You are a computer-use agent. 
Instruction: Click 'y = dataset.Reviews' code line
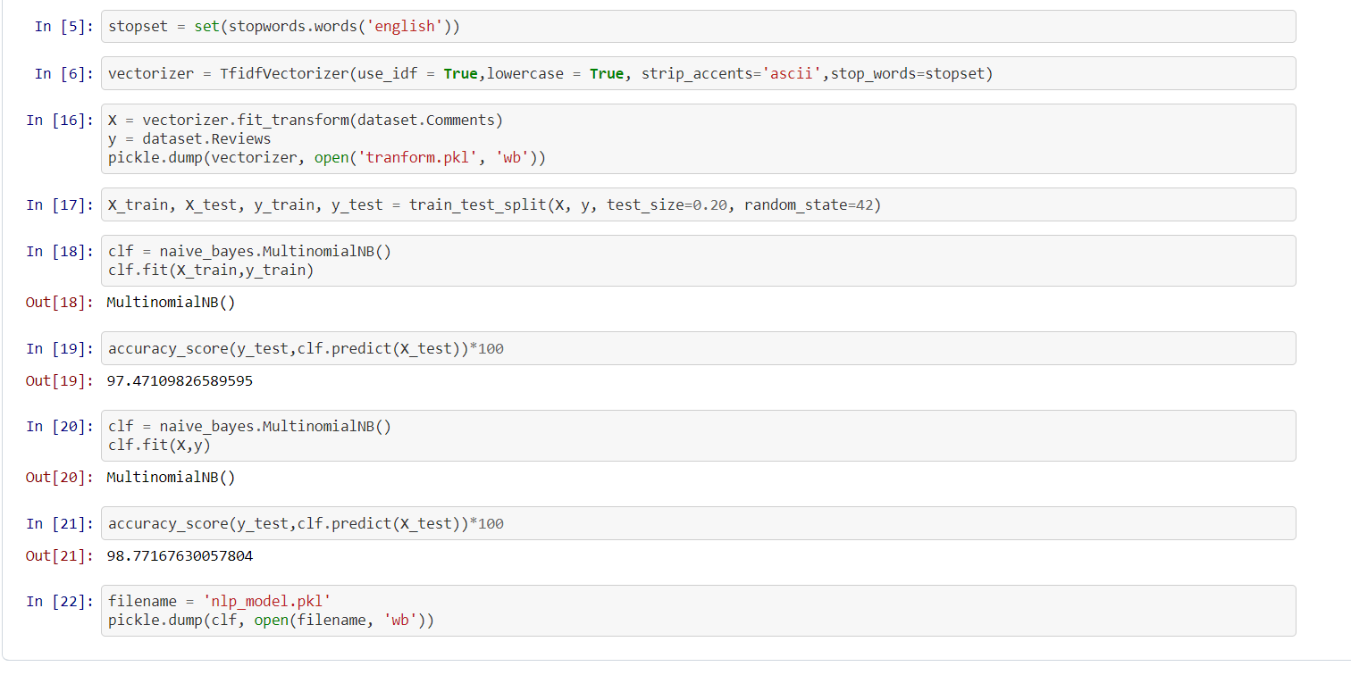[189, 139]
